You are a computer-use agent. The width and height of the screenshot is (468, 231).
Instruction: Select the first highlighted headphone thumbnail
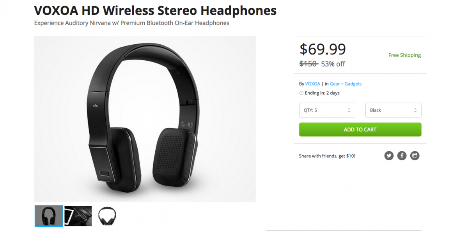[x=49, y=216]
